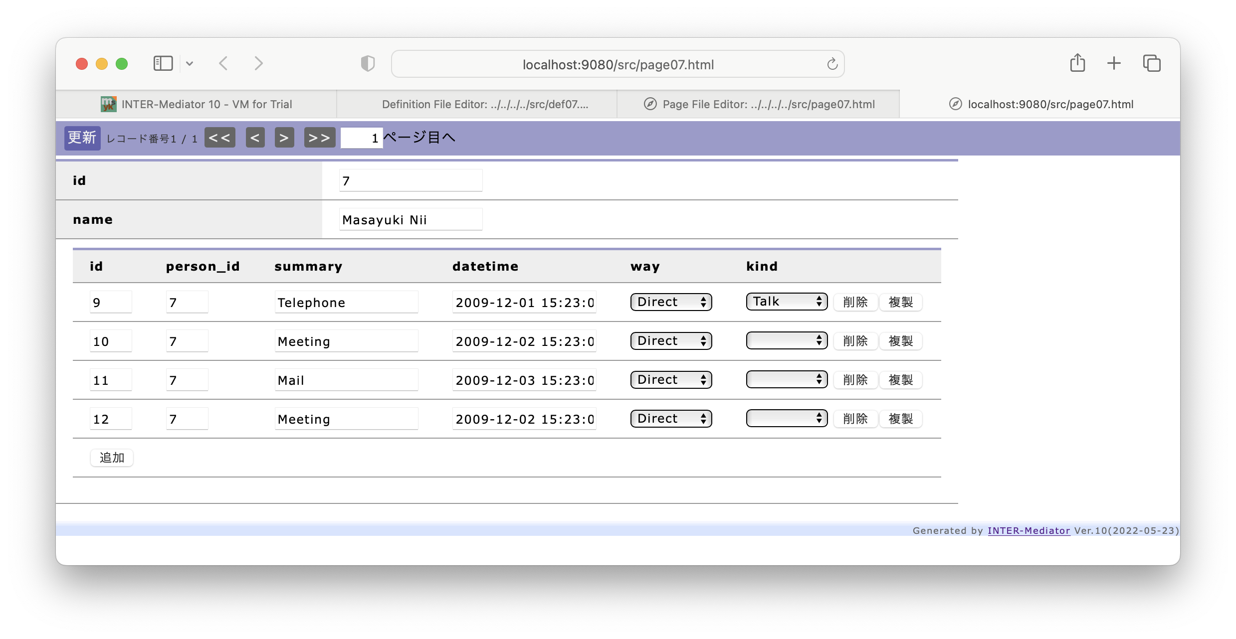The image size is (1236, 639).
Task: Open the privacy shield report icon
Action: (x=368, y=63)
